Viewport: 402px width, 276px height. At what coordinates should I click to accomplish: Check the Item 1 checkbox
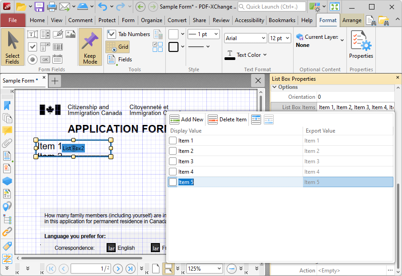point(173,141)
